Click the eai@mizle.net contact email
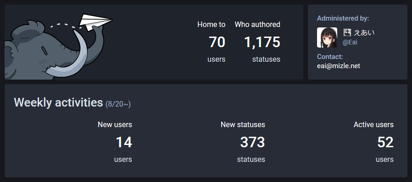Screen dimensions: 412x182 point(339,66)
